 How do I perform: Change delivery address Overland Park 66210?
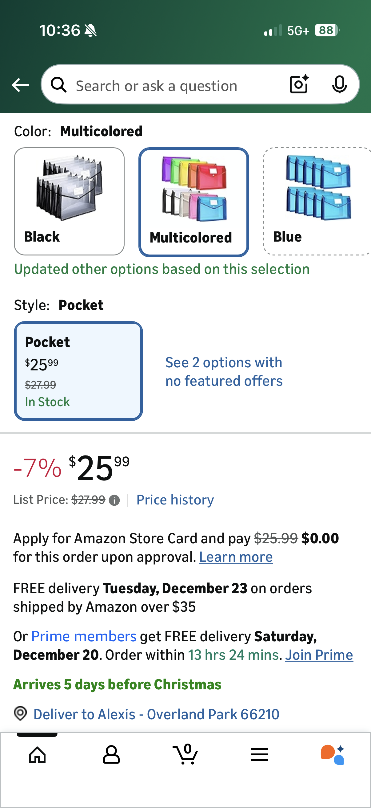(156, 714)
